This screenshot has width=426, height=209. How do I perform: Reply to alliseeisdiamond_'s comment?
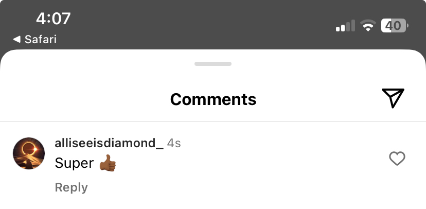[71, 187]
